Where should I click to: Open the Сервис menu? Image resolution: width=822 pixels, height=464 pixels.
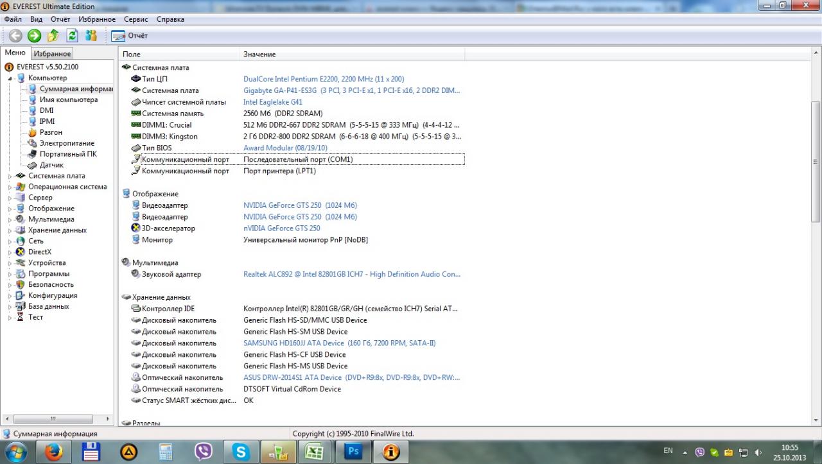click(x=136, y=19)
